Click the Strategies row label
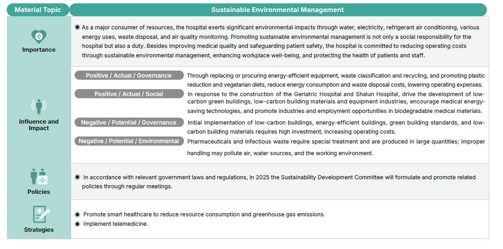Image resolution: width=503 pixels, height=249 pixels. coord(39,230)
